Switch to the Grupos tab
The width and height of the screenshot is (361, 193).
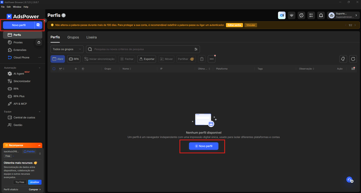pos(73,37)
